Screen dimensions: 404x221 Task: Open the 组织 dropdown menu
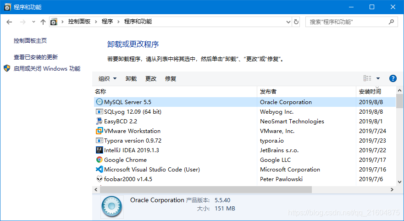pos(107,78)
